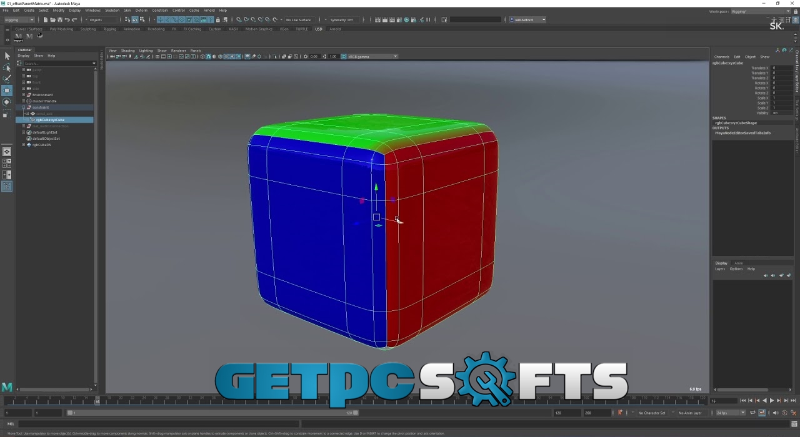Open the 24 fps frame rate dropdown

[x=730, y=413]
